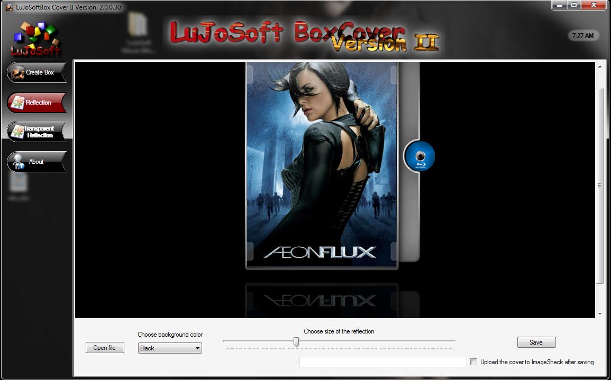Viewport: 611px width, 380px height.
Task: Click the Open file button
Action: [105, 348]
